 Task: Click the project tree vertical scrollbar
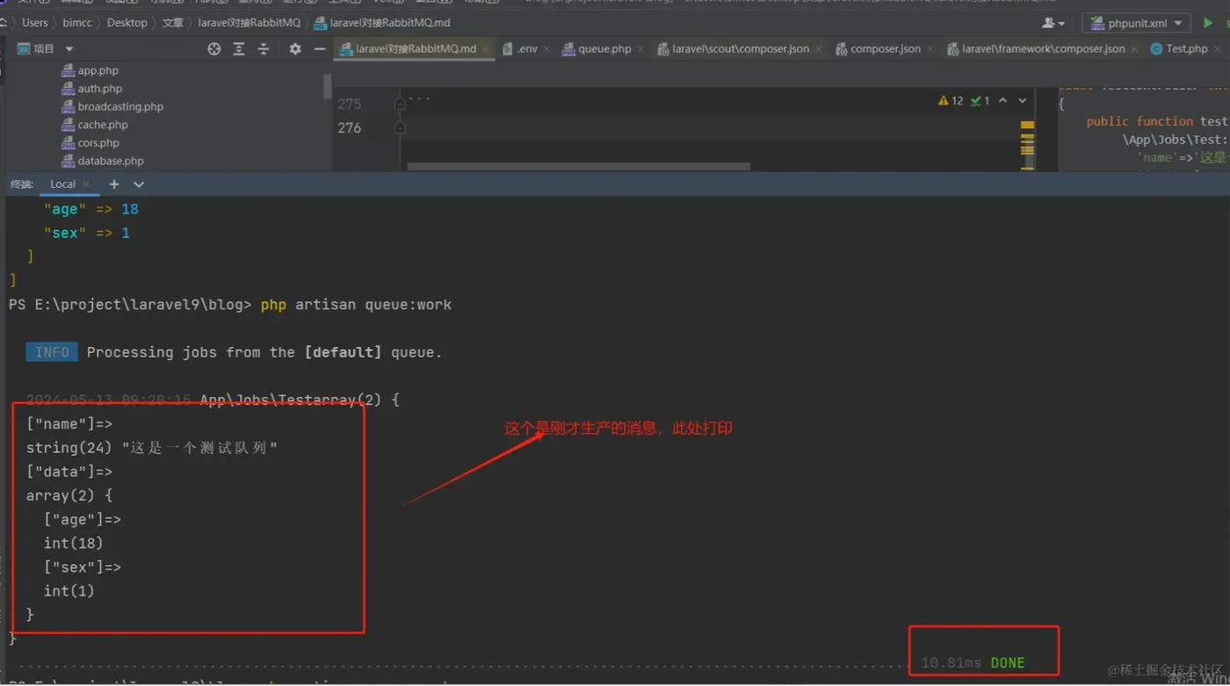click(x=328, y=86)
